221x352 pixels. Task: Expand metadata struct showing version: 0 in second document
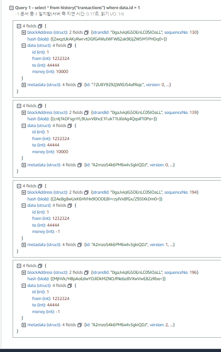coord(24,165)
